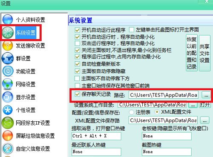The width and height of the screenshot is (213, 157).
Task: Toggle 开机自动运行此程序 checkbox
Action: click(x=77, y=30)
